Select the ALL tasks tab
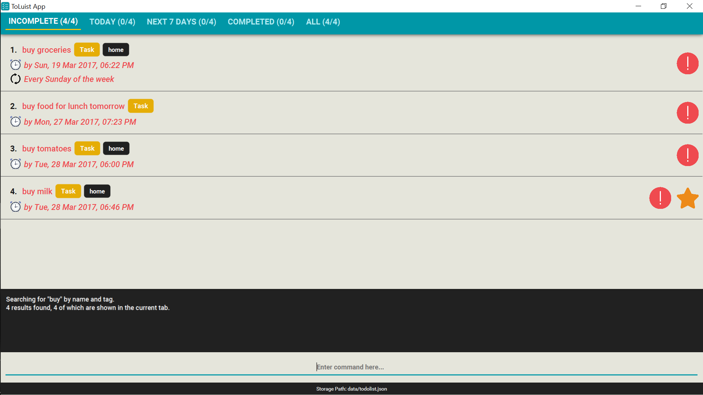The image size is (703, 395). coord(323,22)
